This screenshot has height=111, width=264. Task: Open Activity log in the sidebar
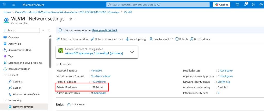pos(14,44)
